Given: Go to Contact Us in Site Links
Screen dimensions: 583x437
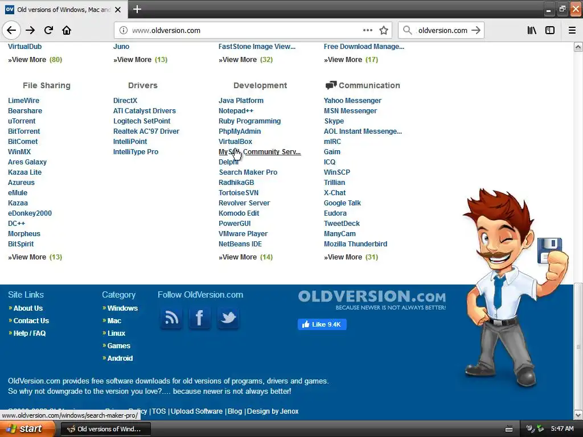Looking at the screenshot, I should [31, 321].
